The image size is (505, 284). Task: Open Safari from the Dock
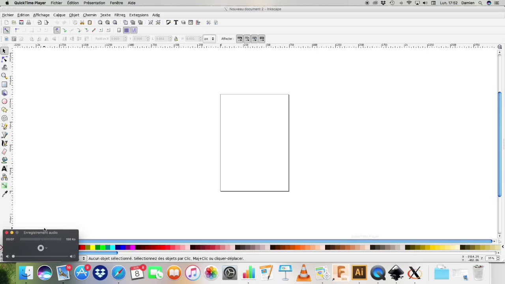pos(119,273)
